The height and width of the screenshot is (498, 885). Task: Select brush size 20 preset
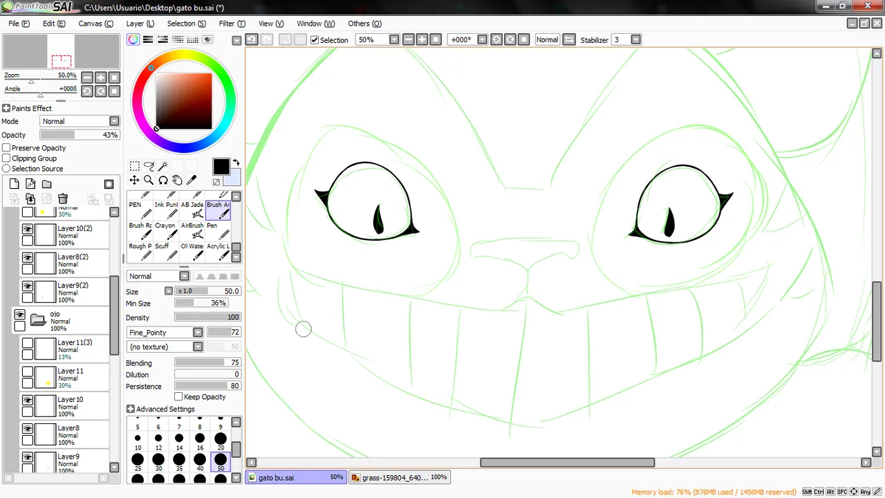pyautogui.click(x=221, y=441)
